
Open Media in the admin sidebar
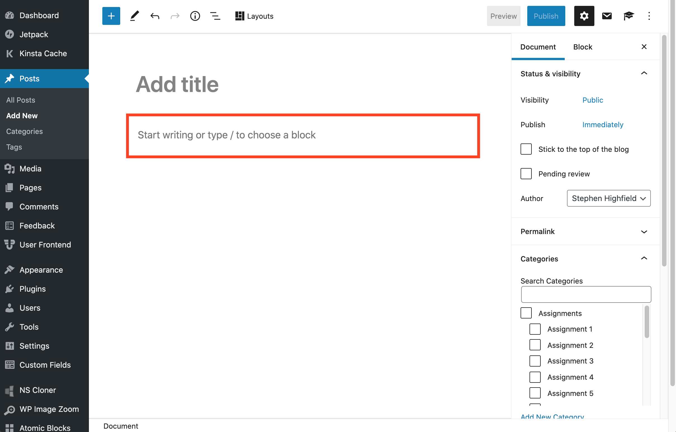(44, 168)
